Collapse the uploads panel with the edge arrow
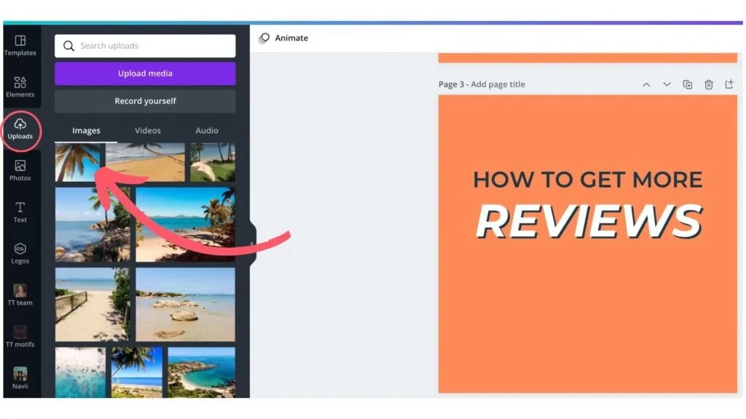746x419 pixels. pos(254,236)
